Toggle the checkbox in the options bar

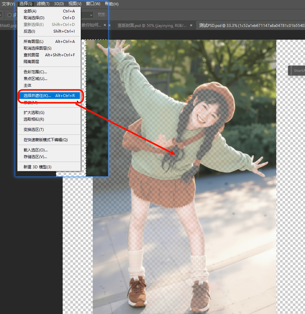click(x=9, y=15)
